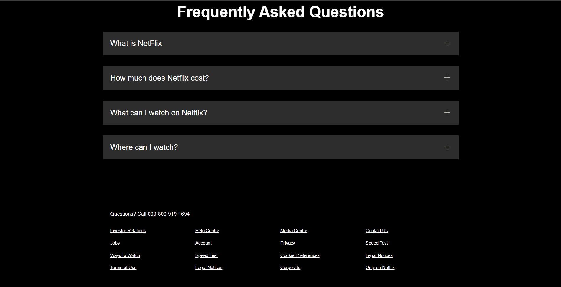
Task: Click the plus icon beside the watch options question
Action: pyautogui.click(x=447, y=112)
